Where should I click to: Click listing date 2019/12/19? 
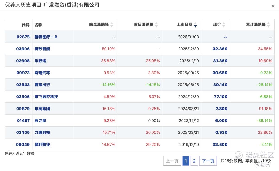(x=189, y=145)
